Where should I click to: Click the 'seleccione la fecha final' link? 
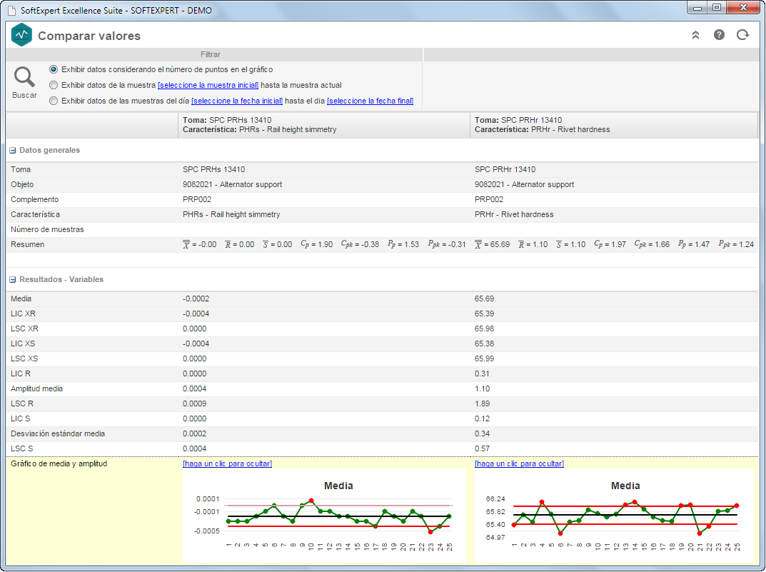point(371,101)
